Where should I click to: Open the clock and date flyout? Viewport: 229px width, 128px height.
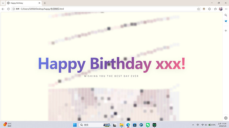pos(222,125)
